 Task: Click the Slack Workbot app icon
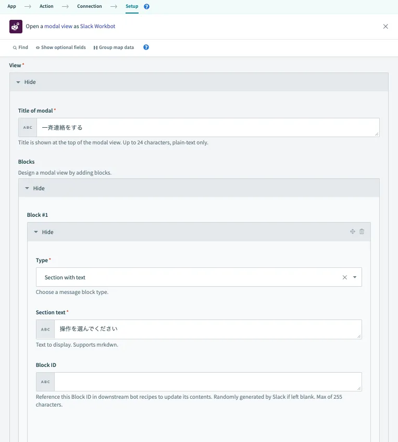16,26
